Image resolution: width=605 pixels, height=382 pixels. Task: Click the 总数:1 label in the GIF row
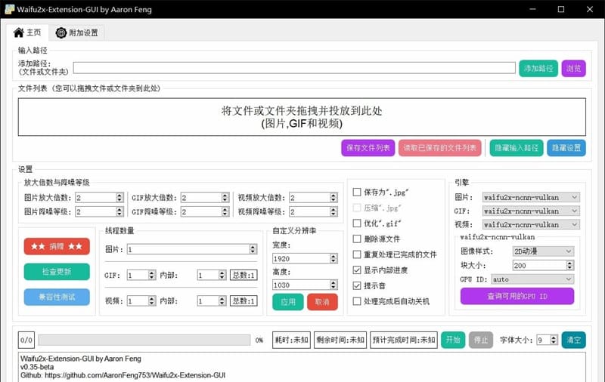[244, 275]
